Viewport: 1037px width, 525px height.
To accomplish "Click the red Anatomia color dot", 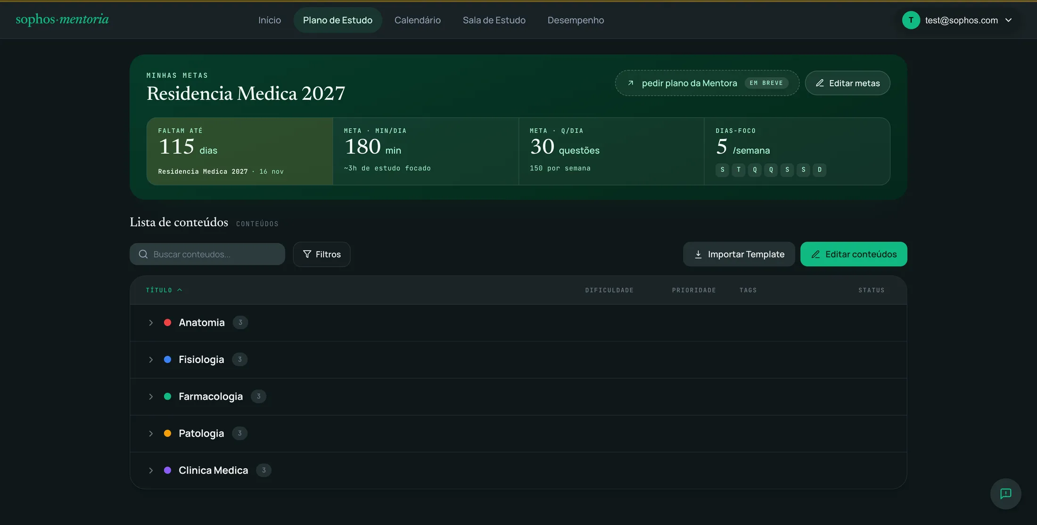I will (x=167, y=323).
